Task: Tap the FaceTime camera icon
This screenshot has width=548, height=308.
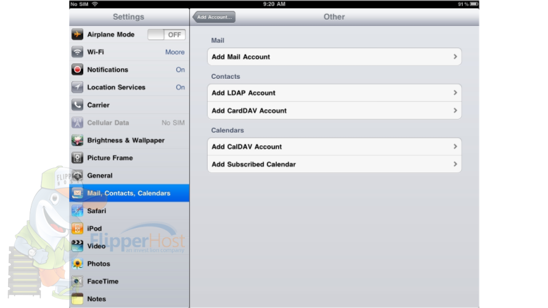Action: tap(77, 281)
